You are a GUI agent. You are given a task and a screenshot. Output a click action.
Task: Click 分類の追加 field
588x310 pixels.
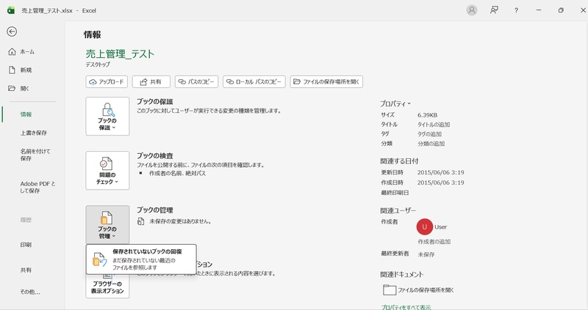coord(431,144)
